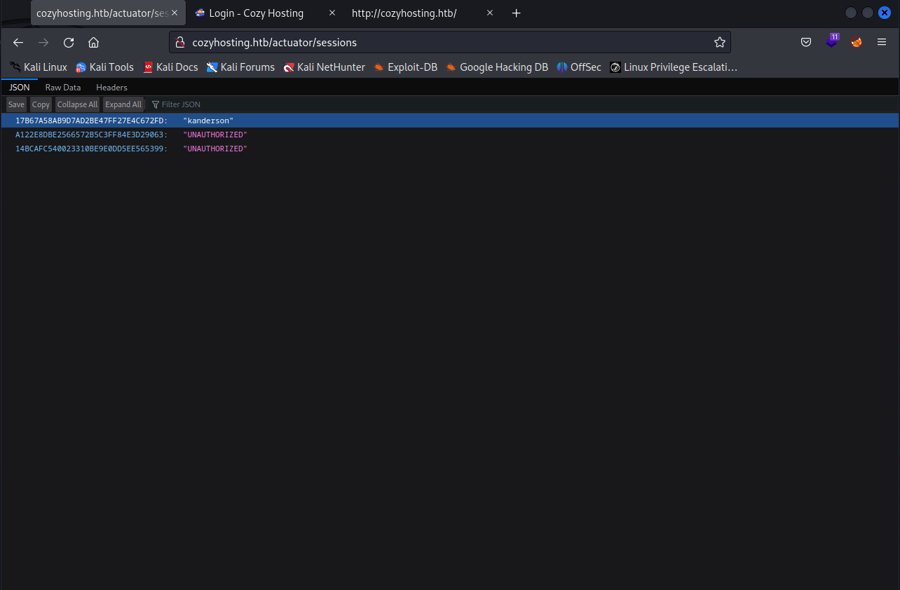Screen dimensions: 900x590
Task: Switch to the Raw Data tab
Action: (x=63, y=88)
